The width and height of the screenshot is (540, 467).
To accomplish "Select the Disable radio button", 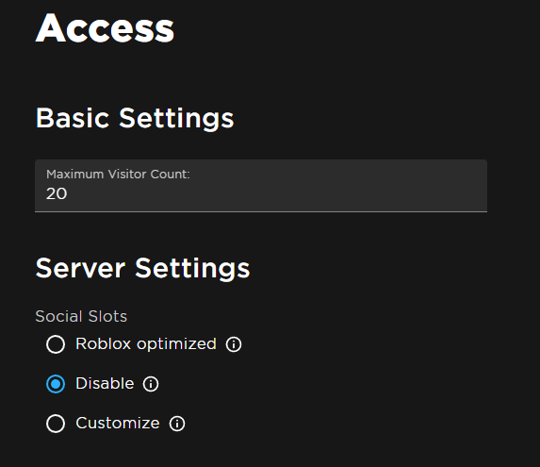I will [56, 384].
